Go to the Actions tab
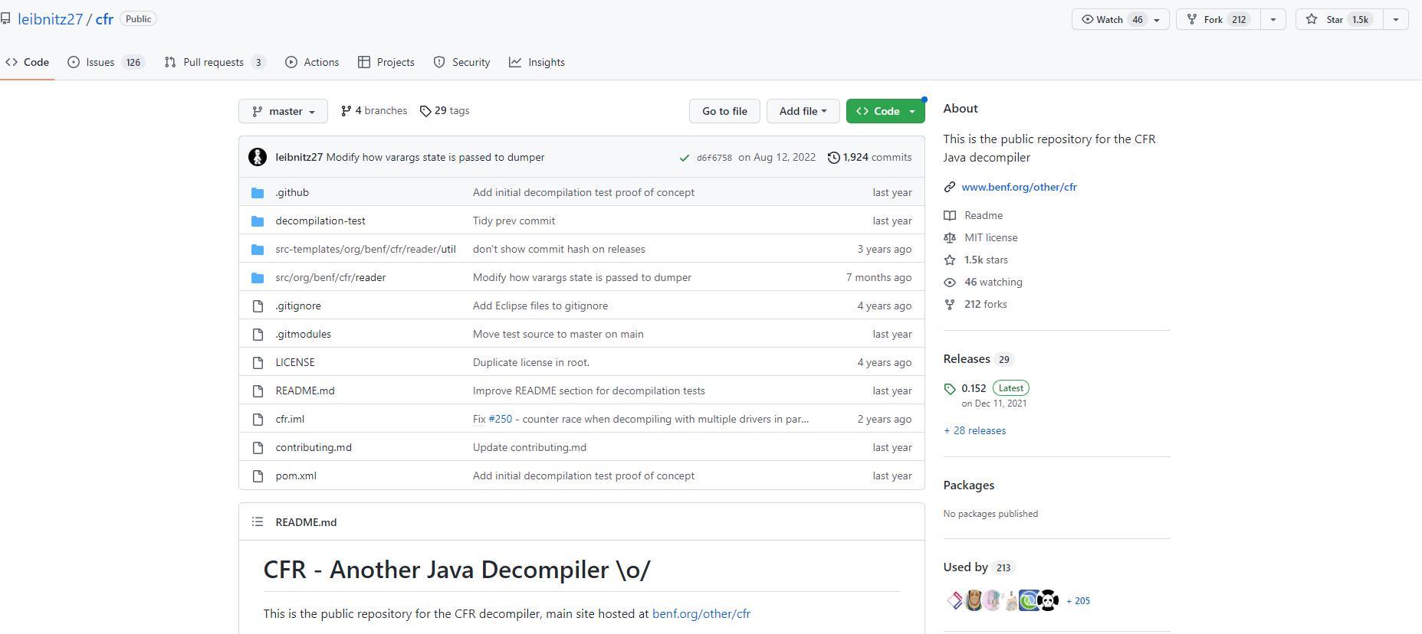1422x634 pixels. [312, 62]
